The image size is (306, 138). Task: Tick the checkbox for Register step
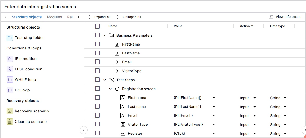pos(97,133)
